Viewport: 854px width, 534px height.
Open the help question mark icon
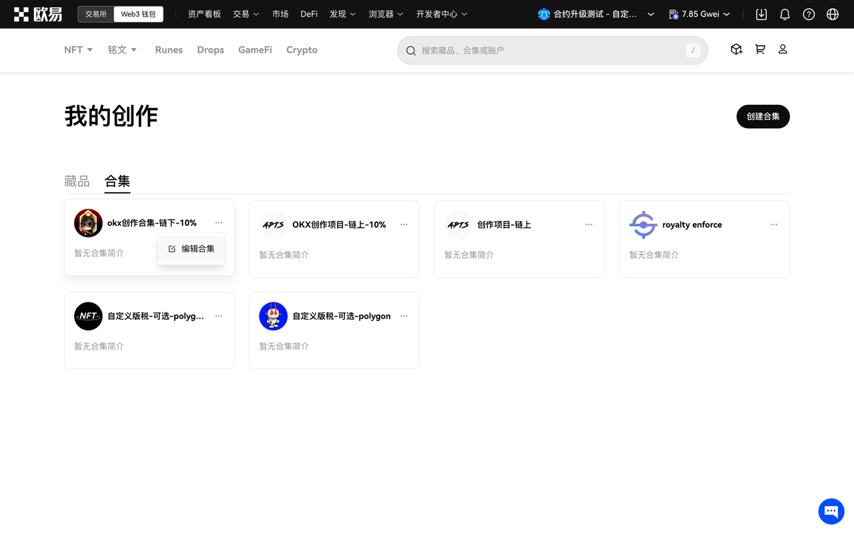click(809, 14)
